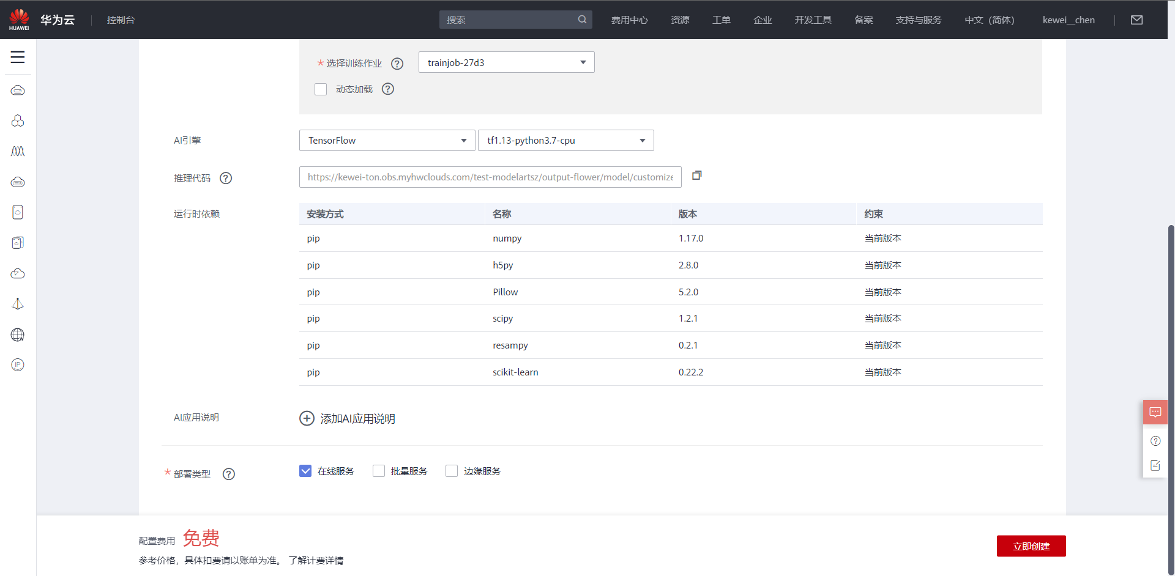1175x576 pixels.
Task: Click the inference code URL field
Action: coord(490,177)
